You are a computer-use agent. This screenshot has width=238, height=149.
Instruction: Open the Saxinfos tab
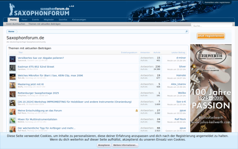click(63, 19)
